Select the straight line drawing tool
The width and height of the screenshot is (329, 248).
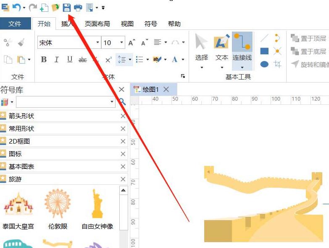(264, 38)
